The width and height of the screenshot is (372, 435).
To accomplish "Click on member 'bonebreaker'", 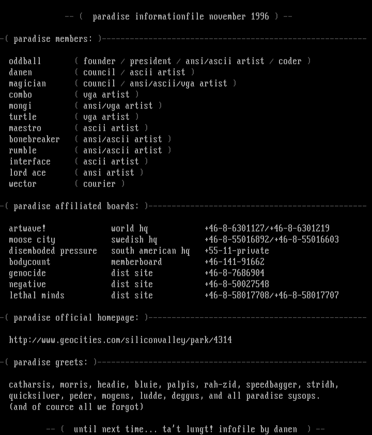I will pyautogui.click(x=34, y=139).
